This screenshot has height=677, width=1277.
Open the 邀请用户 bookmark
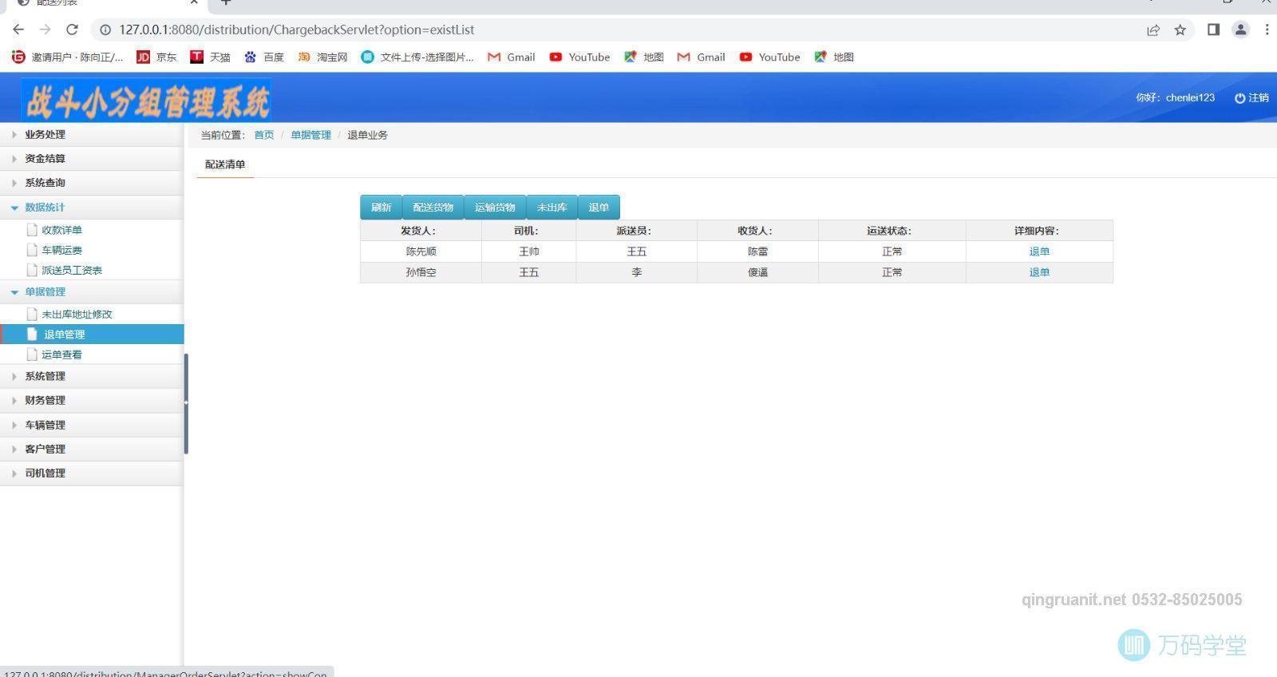point(68,57)
